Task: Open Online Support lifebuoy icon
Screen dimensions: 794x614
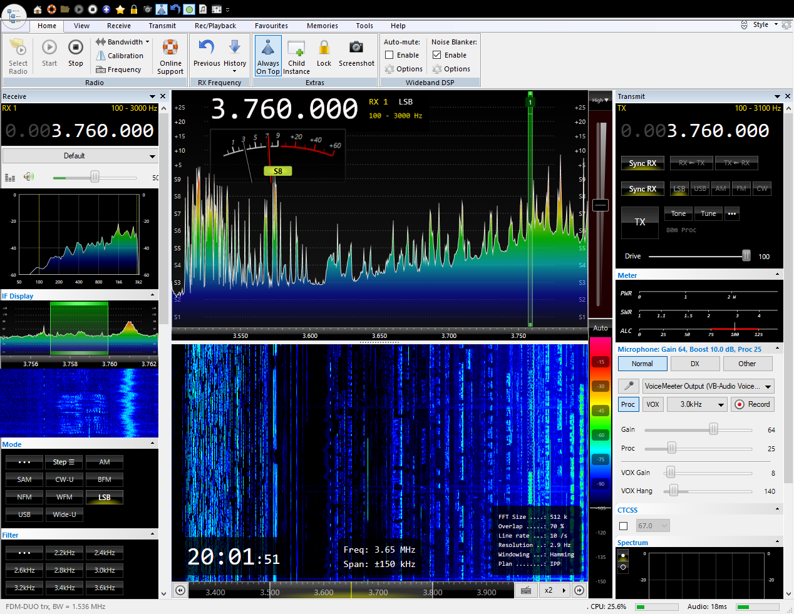Action: click(170, 48)
